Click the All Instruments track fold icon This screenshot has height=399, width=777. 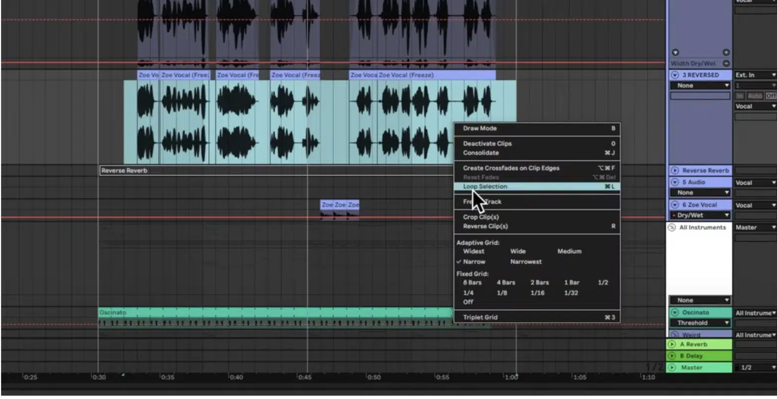672,227
